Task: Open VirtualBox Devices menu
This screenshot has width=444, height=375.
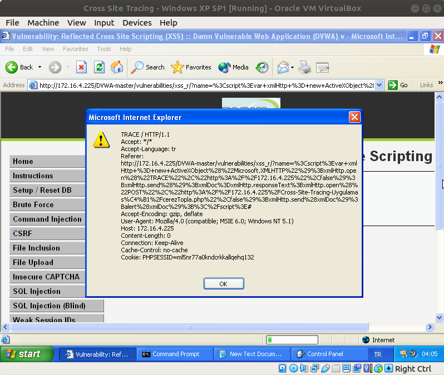Action: (x=137, y=23)
